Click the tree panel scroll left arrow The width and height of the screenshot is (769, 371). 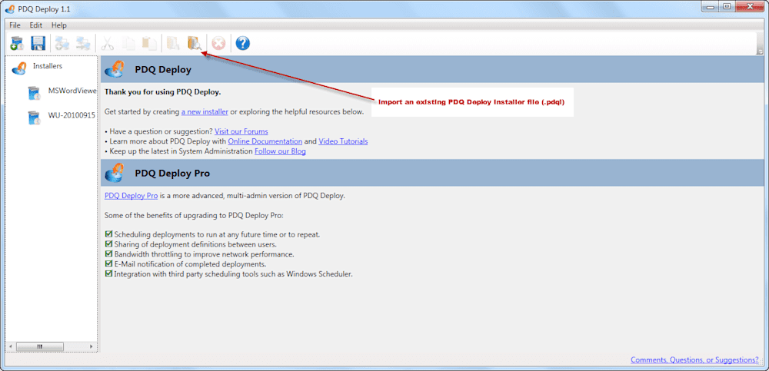pyautogui.click(x=11, y=346)
